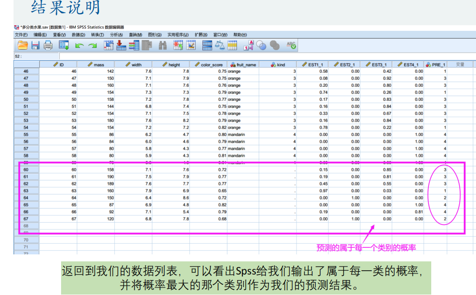The width and height of the screenshot is (476, 295).
Task: Toggle the Value labels toolbar icon
Action: pos(248,45)
